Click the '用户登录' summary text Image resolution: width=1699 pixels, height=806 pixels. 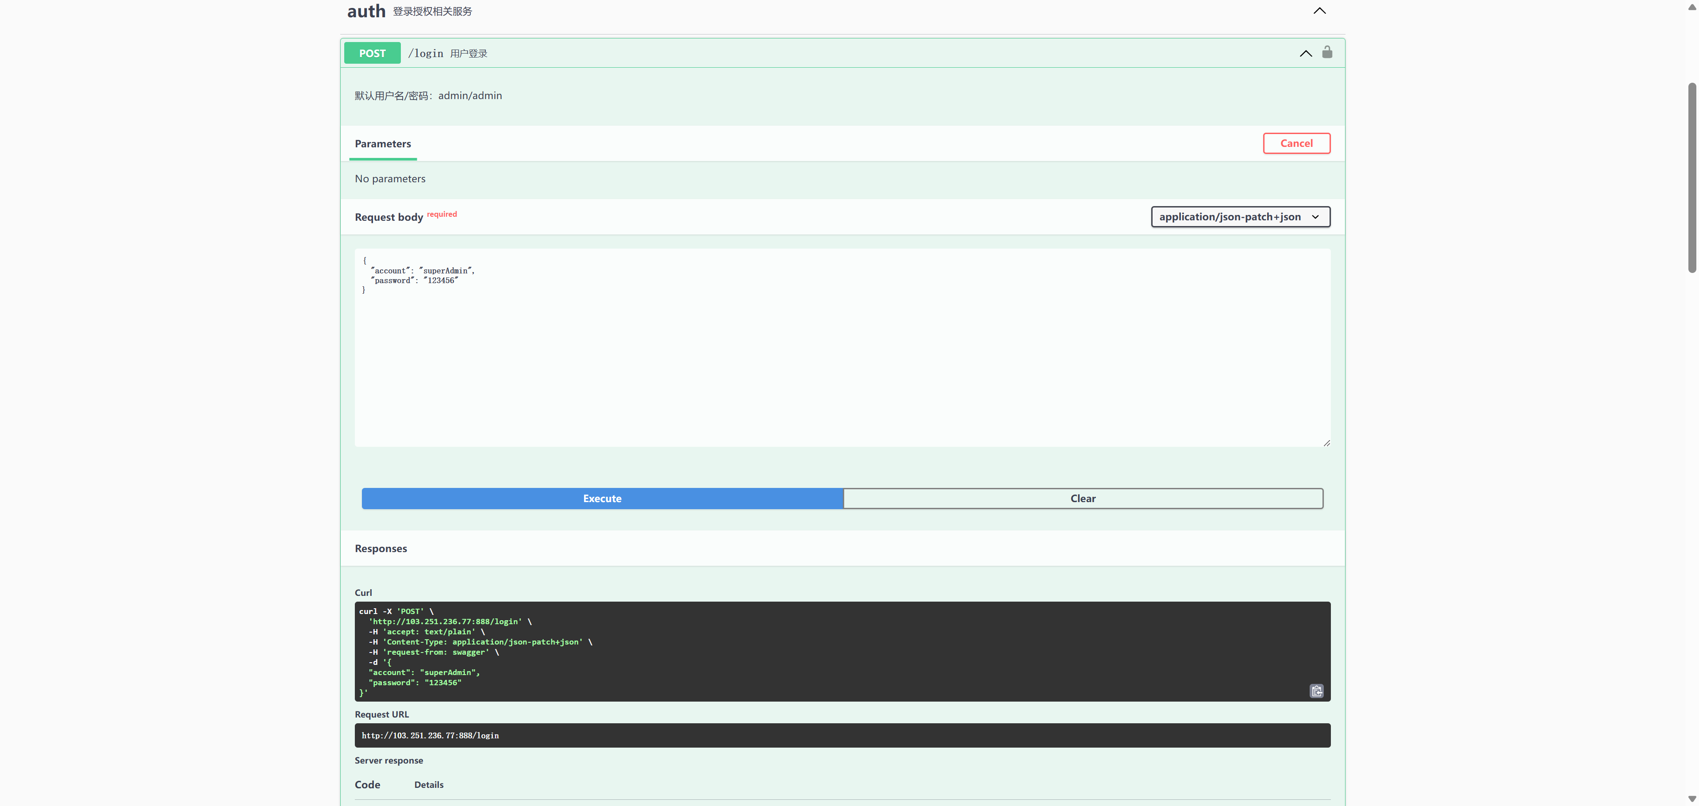(468, 54)
